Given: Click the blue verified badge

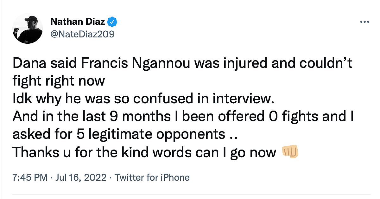Looking at the screenshot, I should 113,22.
